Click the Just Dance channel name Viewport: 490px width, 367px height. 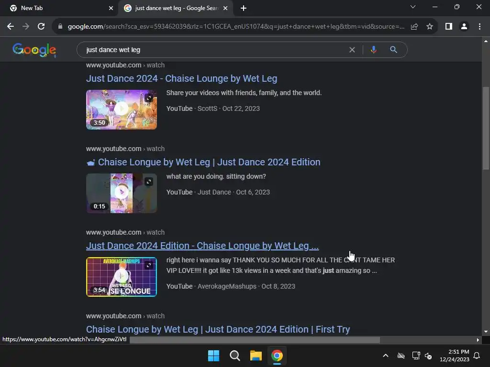(214, 192)
